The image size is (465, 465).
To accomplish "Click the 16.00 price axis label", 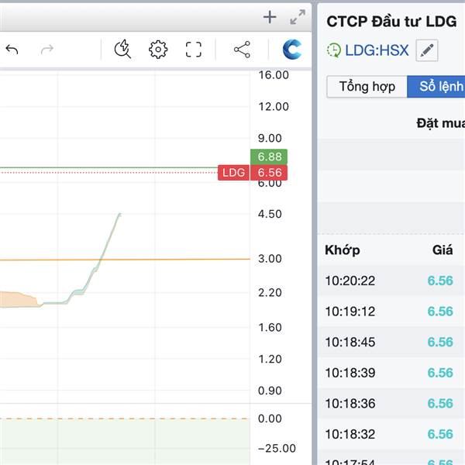I will [274, 75].
